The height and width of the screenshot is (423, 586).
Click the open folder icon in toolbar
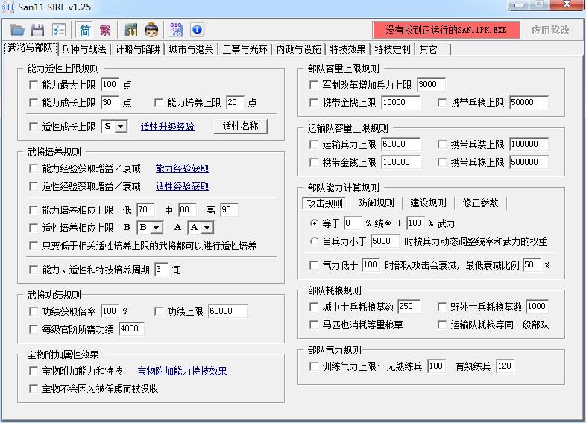[17, 31]
